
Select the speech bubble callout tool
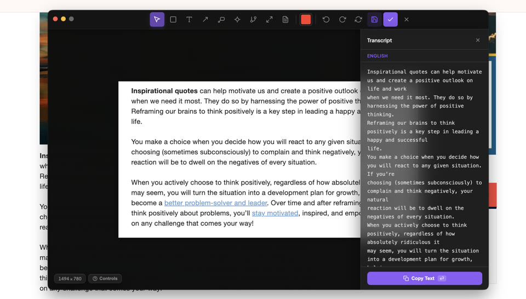(221, 20)
